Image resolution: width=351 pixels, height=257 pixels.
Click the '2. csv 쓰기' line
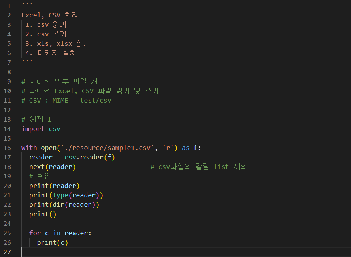click(x=46, y=34)
